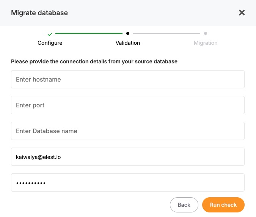The height and width of the screenshot is (217, 256).
Task: Click the gray progress line before Migration
Action: pos(166,33)
